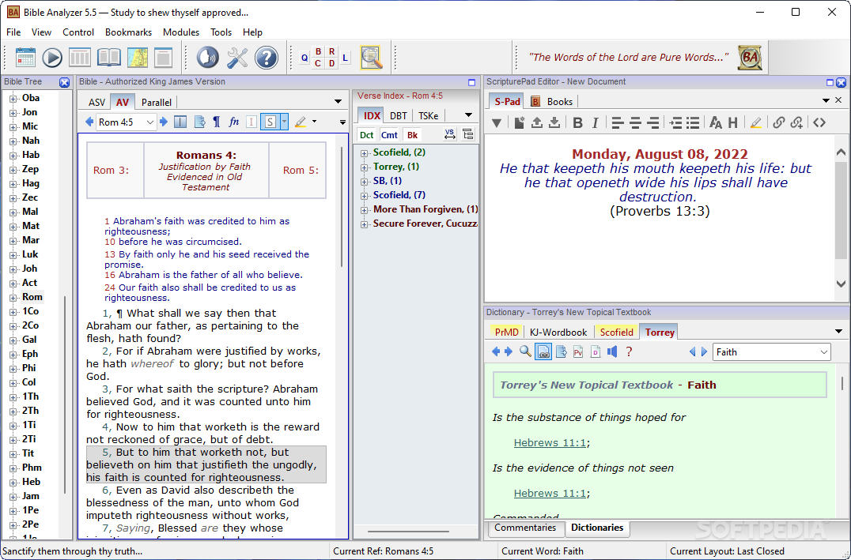Toggle the Cmt filter in Verse Index
This screenshot has height=560, width=851.
click(389, 135)
